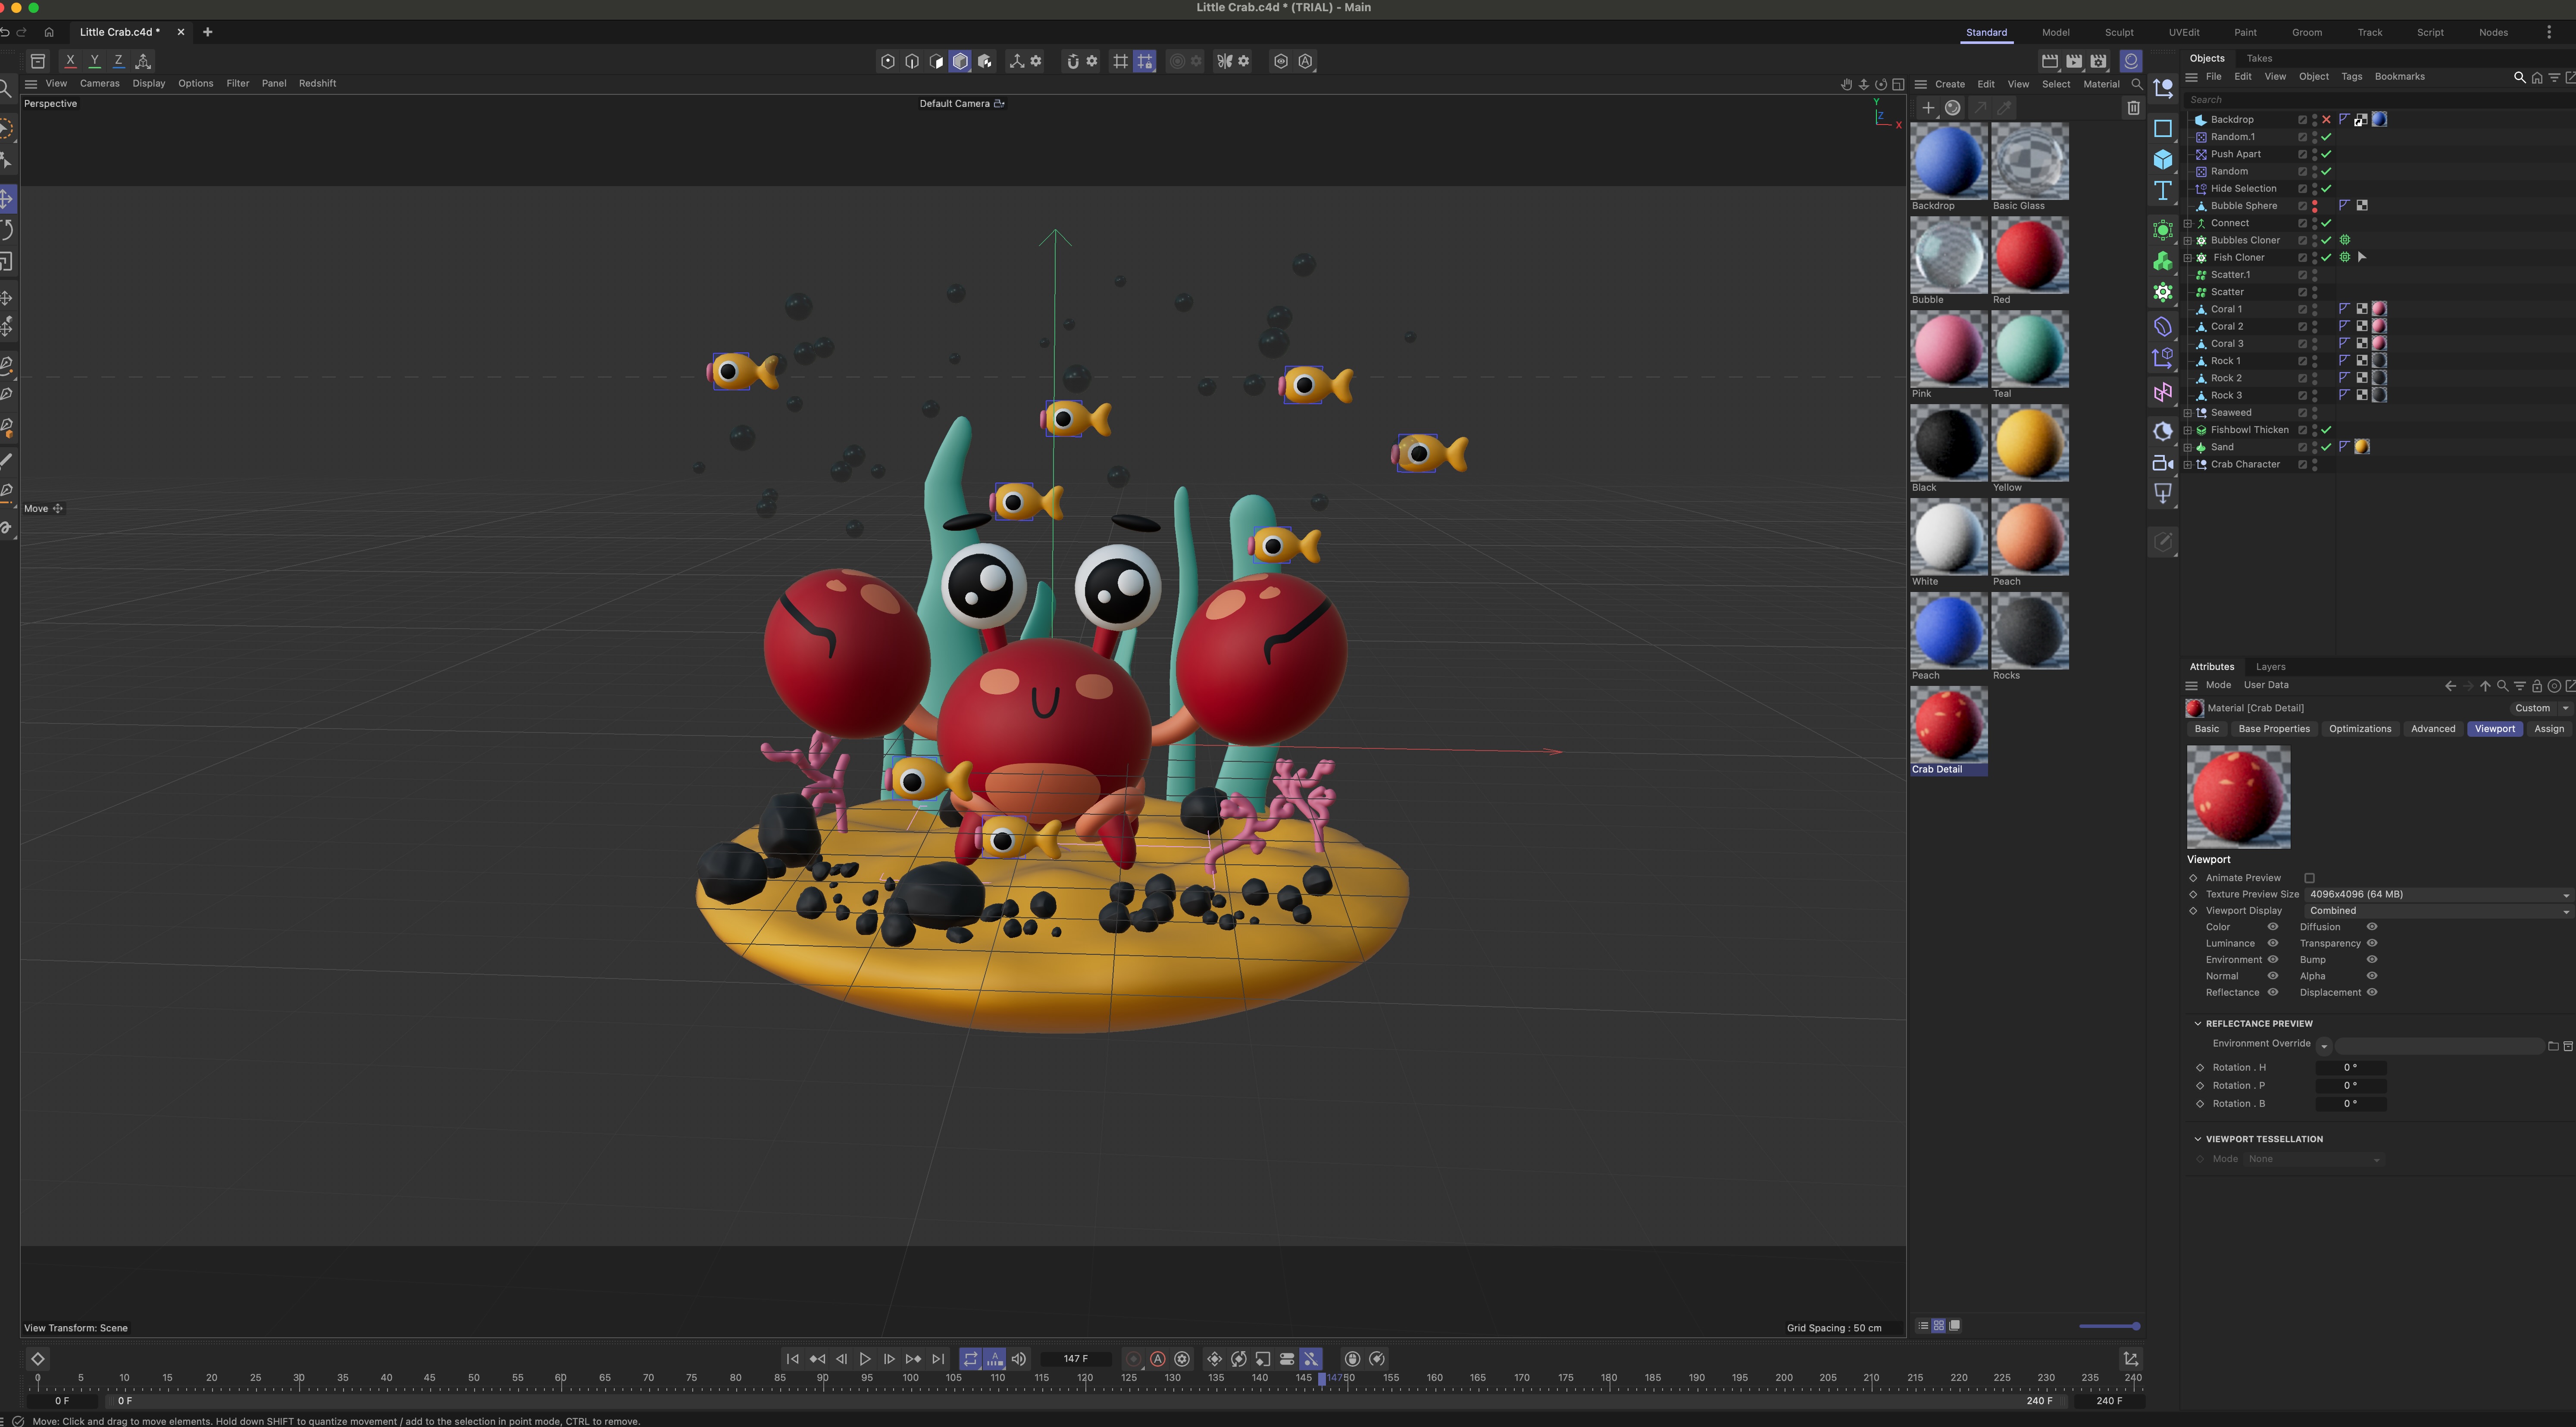Jump to the end of the timeline

pos(938,1359)
